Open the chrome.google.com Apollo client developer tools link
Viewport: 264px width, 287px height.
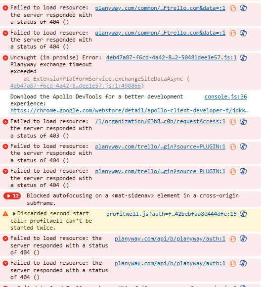click(130, 110)
